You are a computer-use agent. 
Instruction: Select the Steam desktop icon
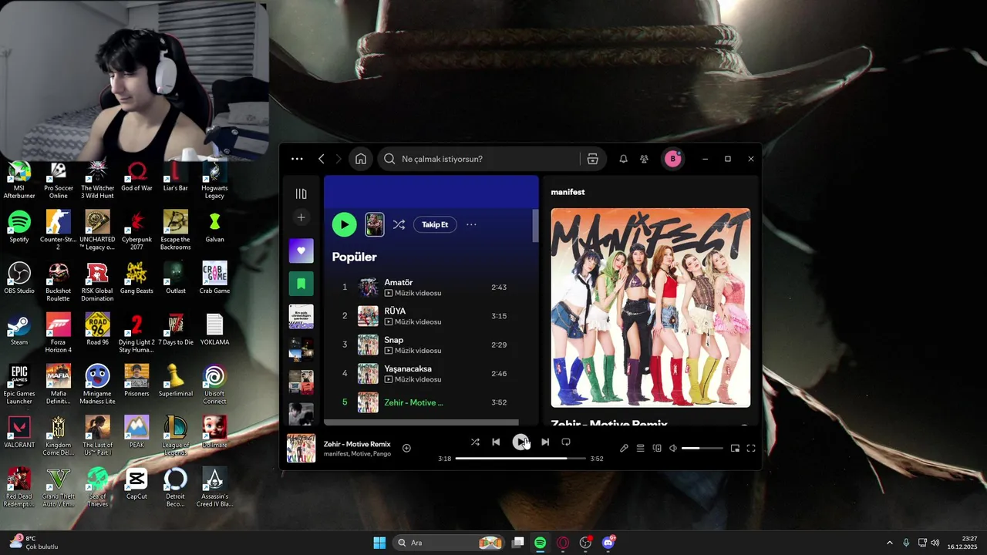(19, 330)
